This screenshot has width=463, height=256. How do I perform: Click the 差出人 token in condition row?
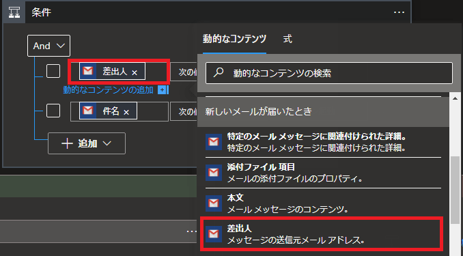[112, 71]
